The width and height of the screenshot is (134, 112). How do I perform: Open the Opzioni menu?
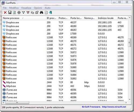coord(38,8)
